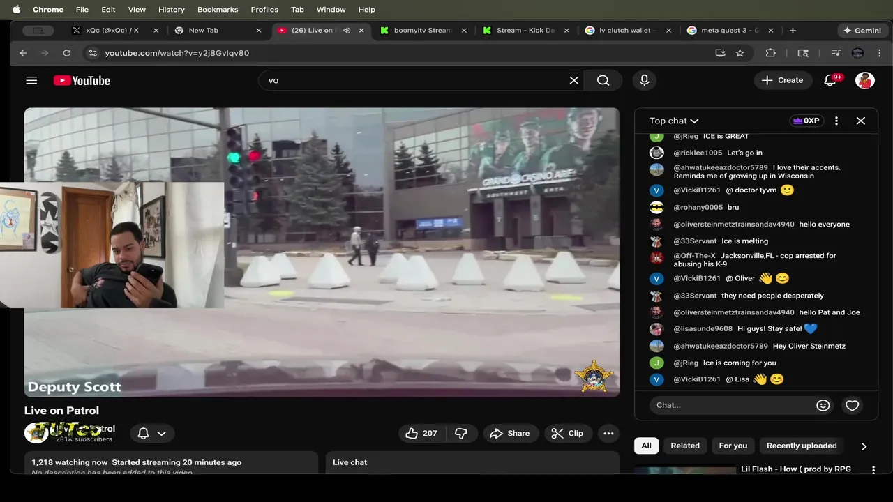Screen dimensions: 893x502
Task: Mute the playing YouTube tab audio
Action: pos(347,31)
